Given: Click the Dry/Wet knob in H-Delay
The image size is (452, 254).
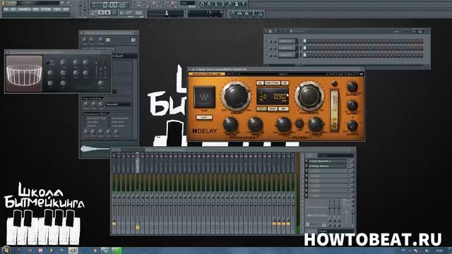Looking at the screenshot, I should click(352, 87).
